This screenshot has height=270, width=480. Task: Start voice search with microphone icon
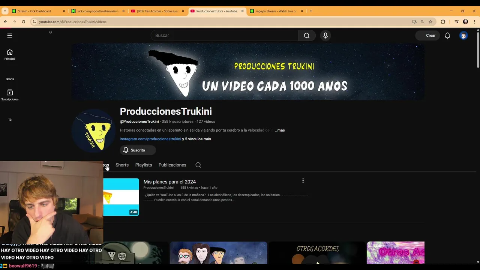click(325, 35)
